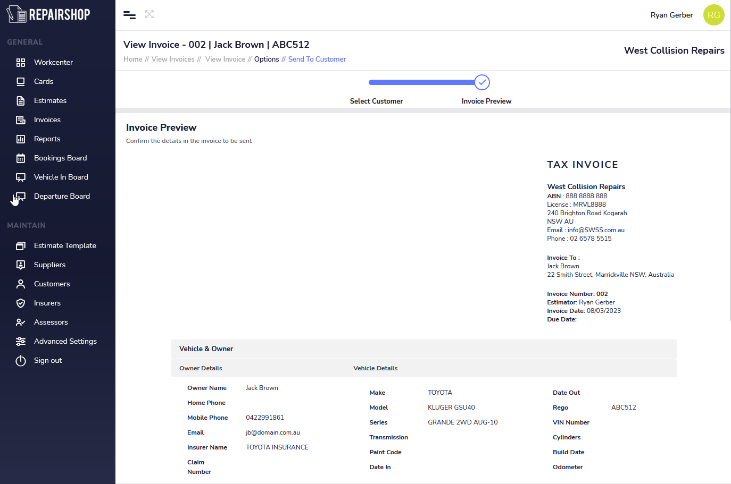This screenshot has width=731, height=484.
Task: Toggle the sidebar hamburger menu
Action: tap(129, 15)
